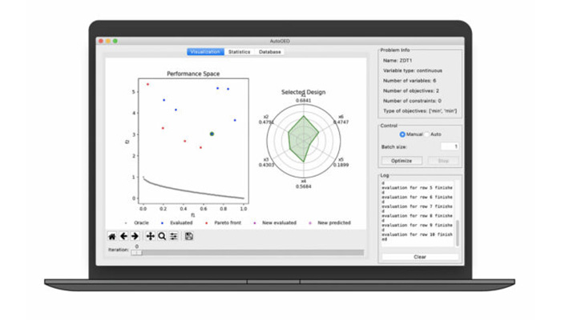Clear the log with Clear button
This screenshot has height=320, width=561.
pos(420,257)
